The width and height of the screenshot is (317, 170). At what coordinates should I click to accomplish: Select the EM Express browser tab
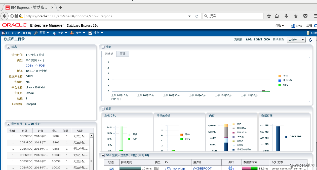(x=29, y=8)
